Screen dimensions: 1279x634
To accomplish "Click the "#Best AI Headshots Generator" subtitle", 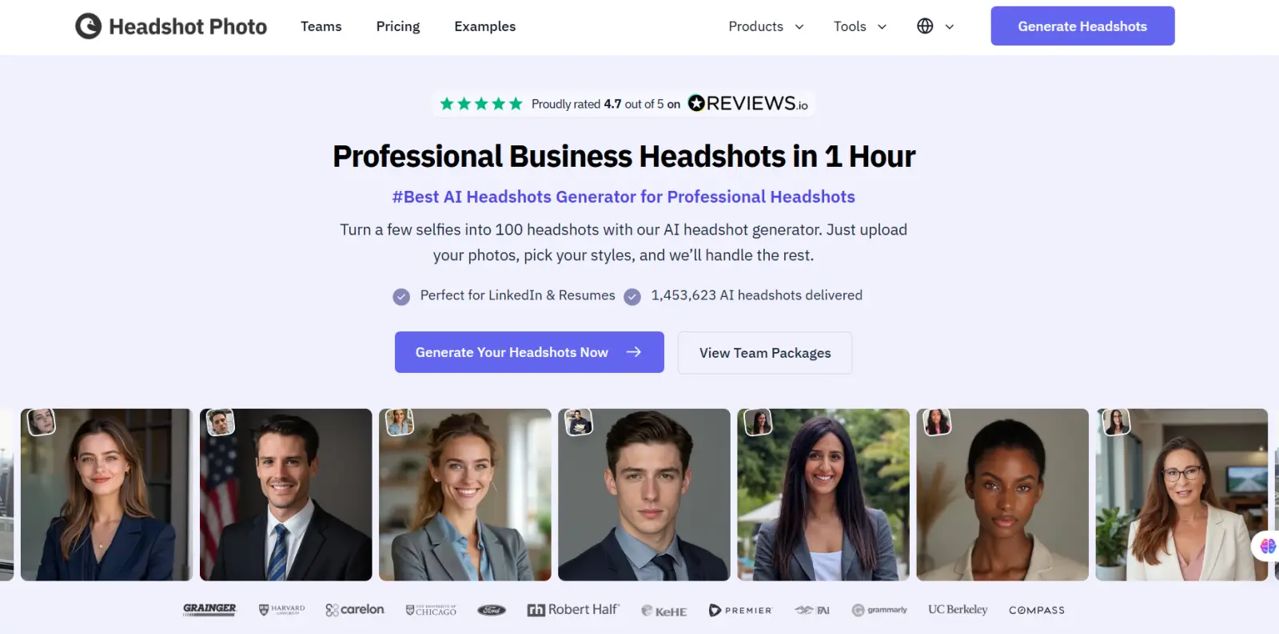I will [624, 196].
